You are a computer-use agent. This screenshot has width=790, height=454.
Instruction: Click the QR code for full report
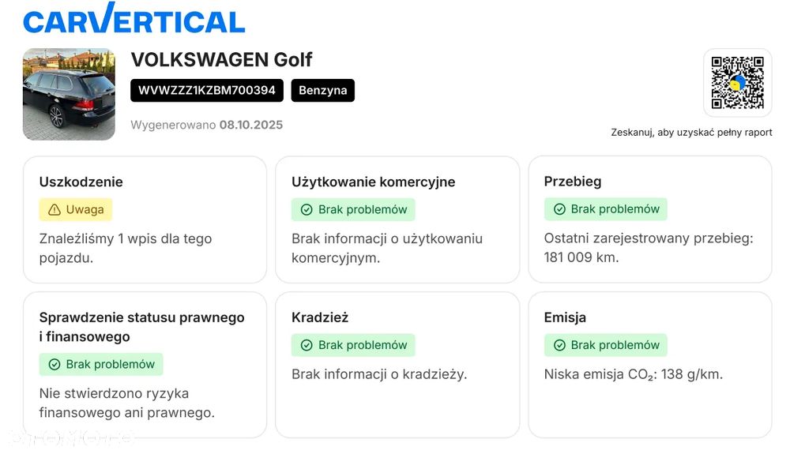[737, 83]
